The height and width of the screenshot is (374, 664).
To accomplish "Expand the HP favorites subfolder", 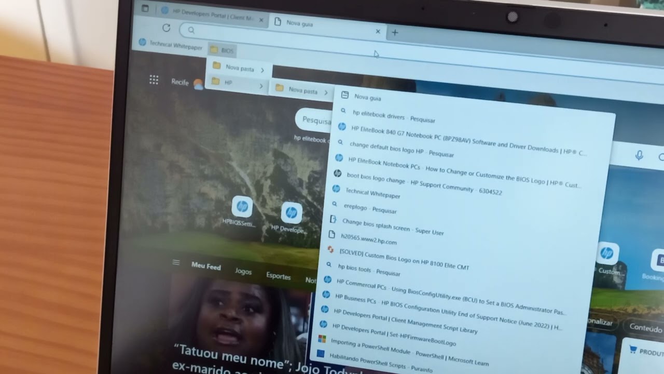I will [237, 83].
